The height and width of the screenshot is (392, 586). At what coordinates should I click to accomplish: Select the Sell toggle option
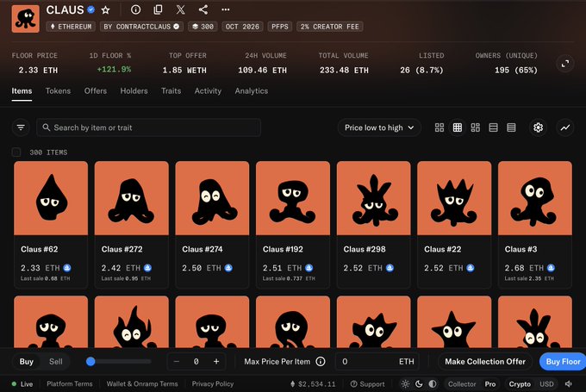pos(56,361)
